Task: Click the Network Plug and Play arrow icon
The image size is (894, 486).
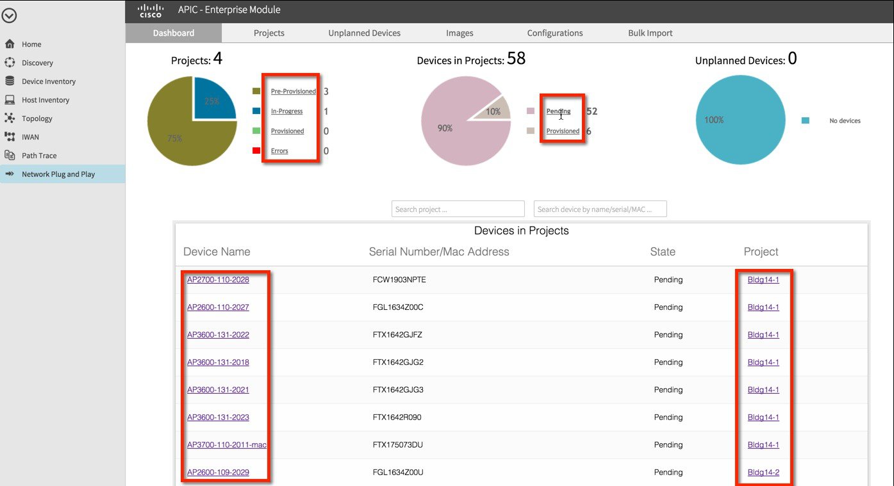Action: click(10, 174)
